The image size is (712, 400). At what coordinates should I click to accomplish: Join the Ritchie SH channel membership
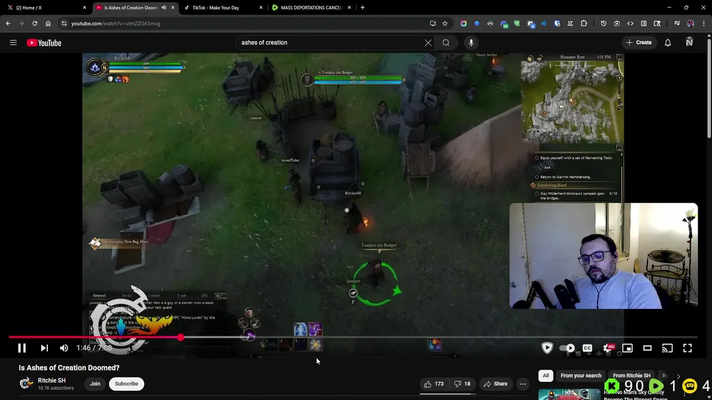95,384
